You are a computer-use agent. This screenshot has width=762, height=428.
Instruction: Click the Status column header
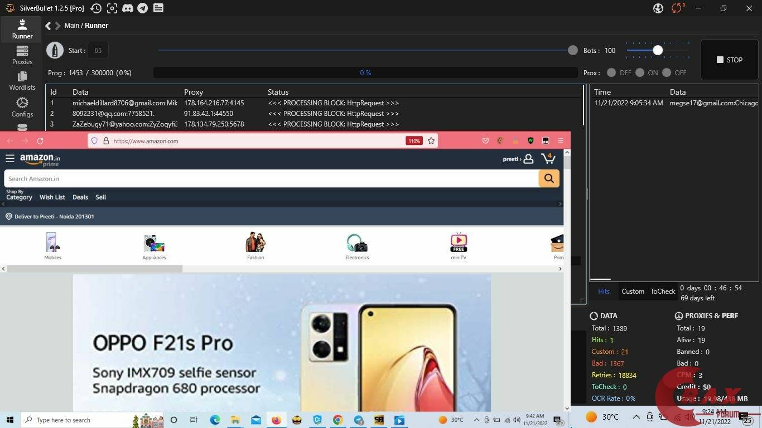(278, 92)
